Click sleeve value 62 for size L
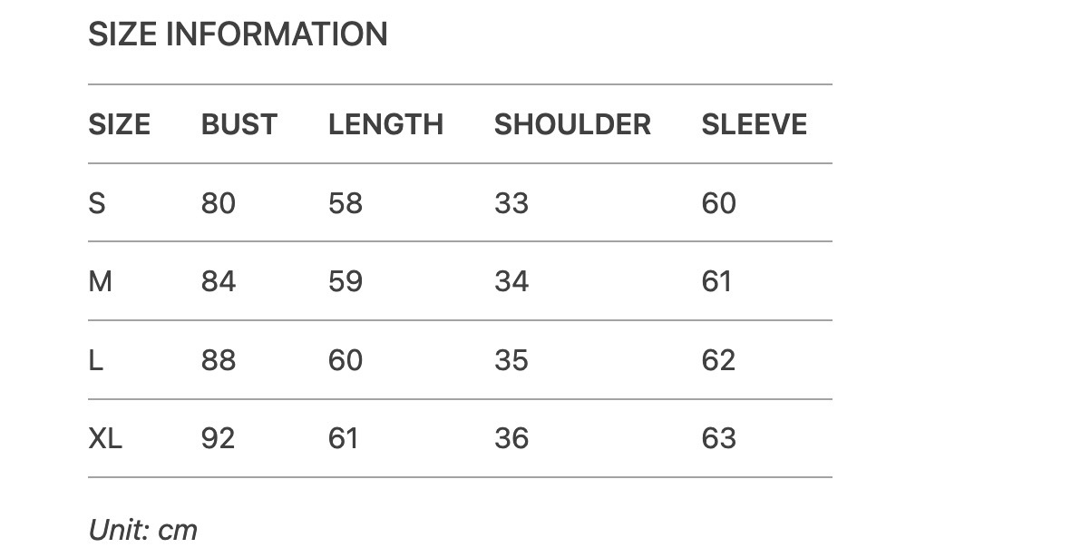Viewport: 1081px width, 548px height. (718, 360)
